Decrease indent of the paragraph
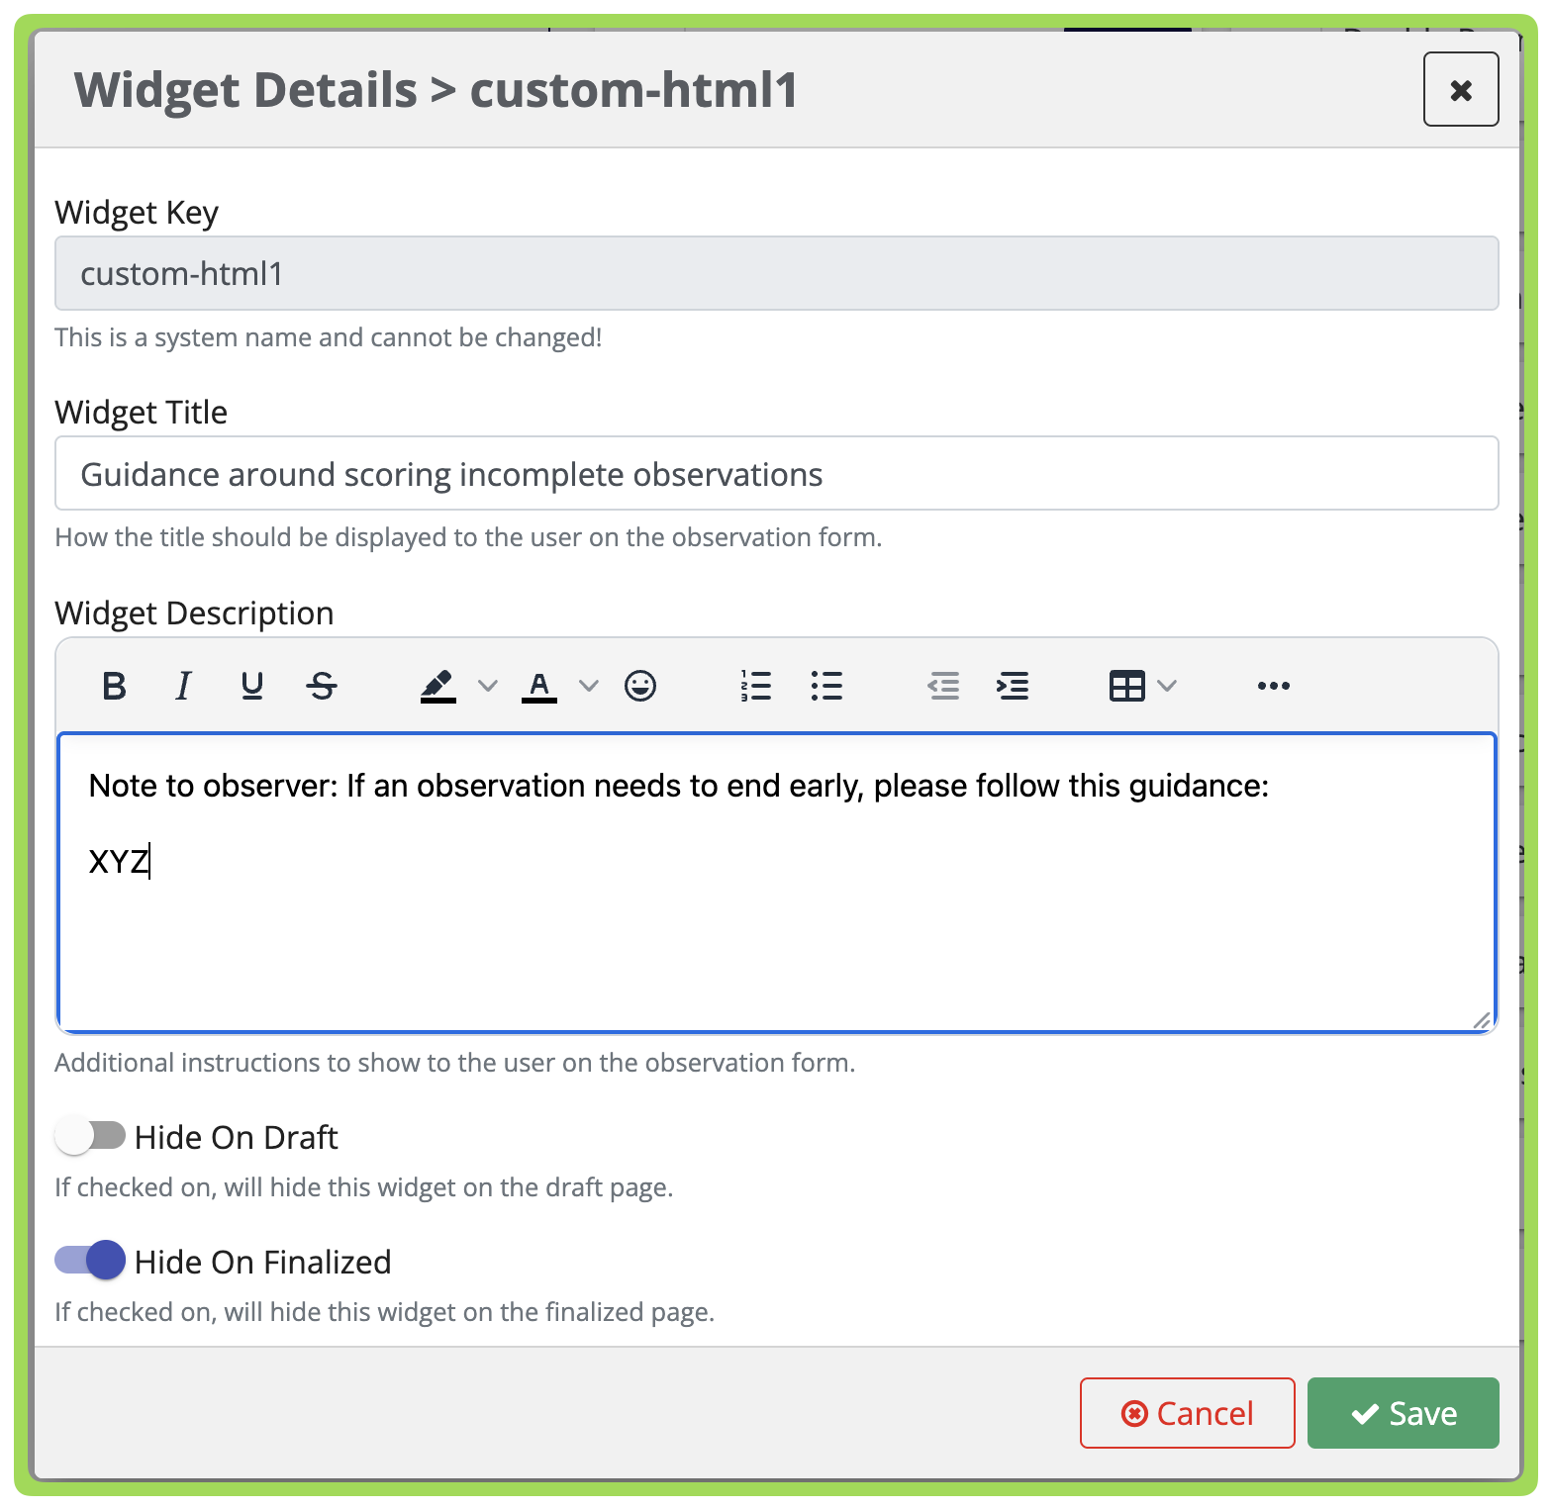This screenshot has width=1552, height=1510. [943, 686]
